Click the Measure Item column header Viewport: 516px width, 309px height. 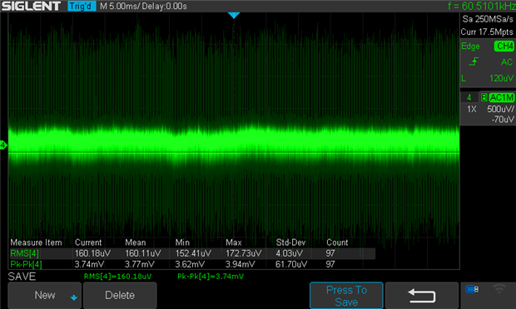click(36, 243)
